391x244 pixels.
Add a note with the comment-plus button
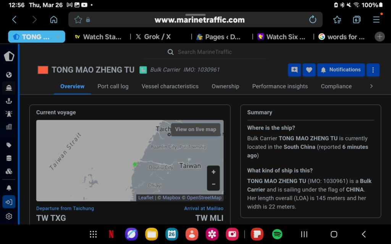[294, 70]
